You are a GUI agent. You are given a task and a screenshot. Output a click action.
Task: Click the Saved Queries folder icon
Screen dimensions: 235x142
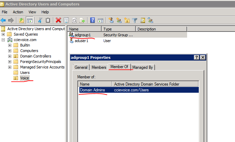tap(9, 34)
